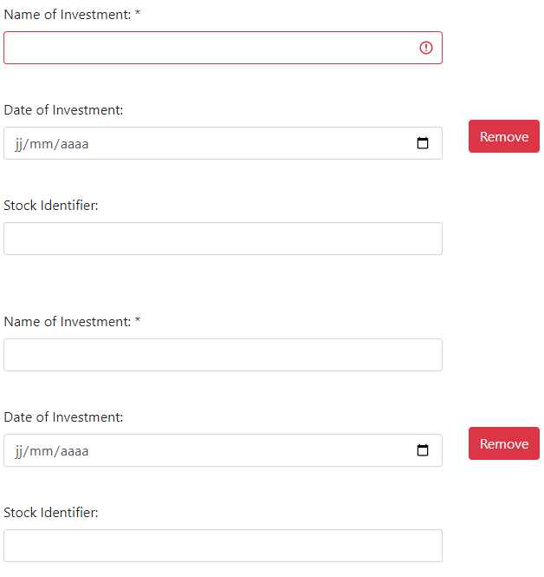Select the day 'jj' segment in first date
Viewport: 544px width, 577px height.
pyautogui.click(x=19, y=144)
